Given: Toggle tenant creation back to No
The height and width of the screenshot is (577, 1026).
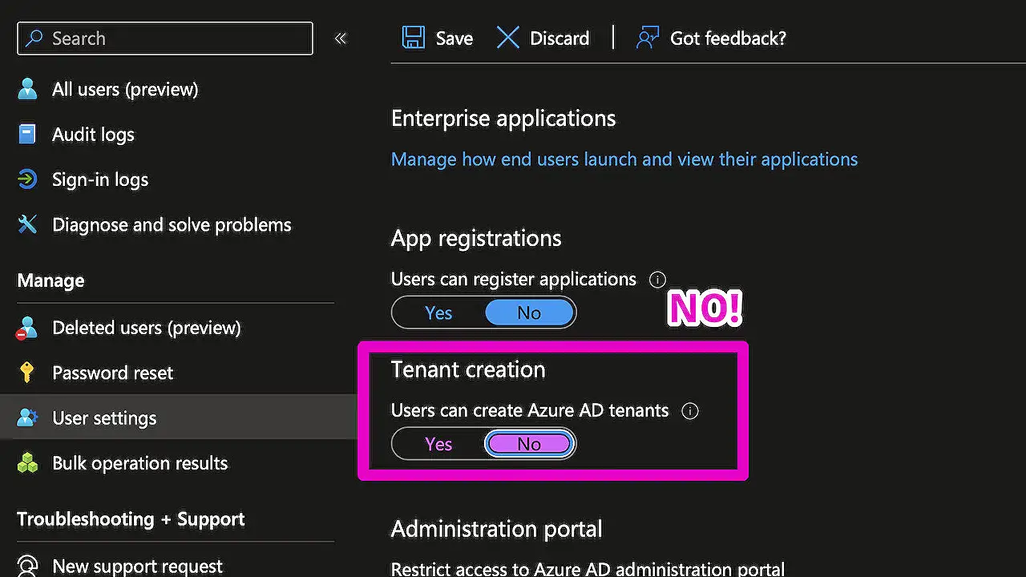Looking at the screenshot, I should 529,443.
